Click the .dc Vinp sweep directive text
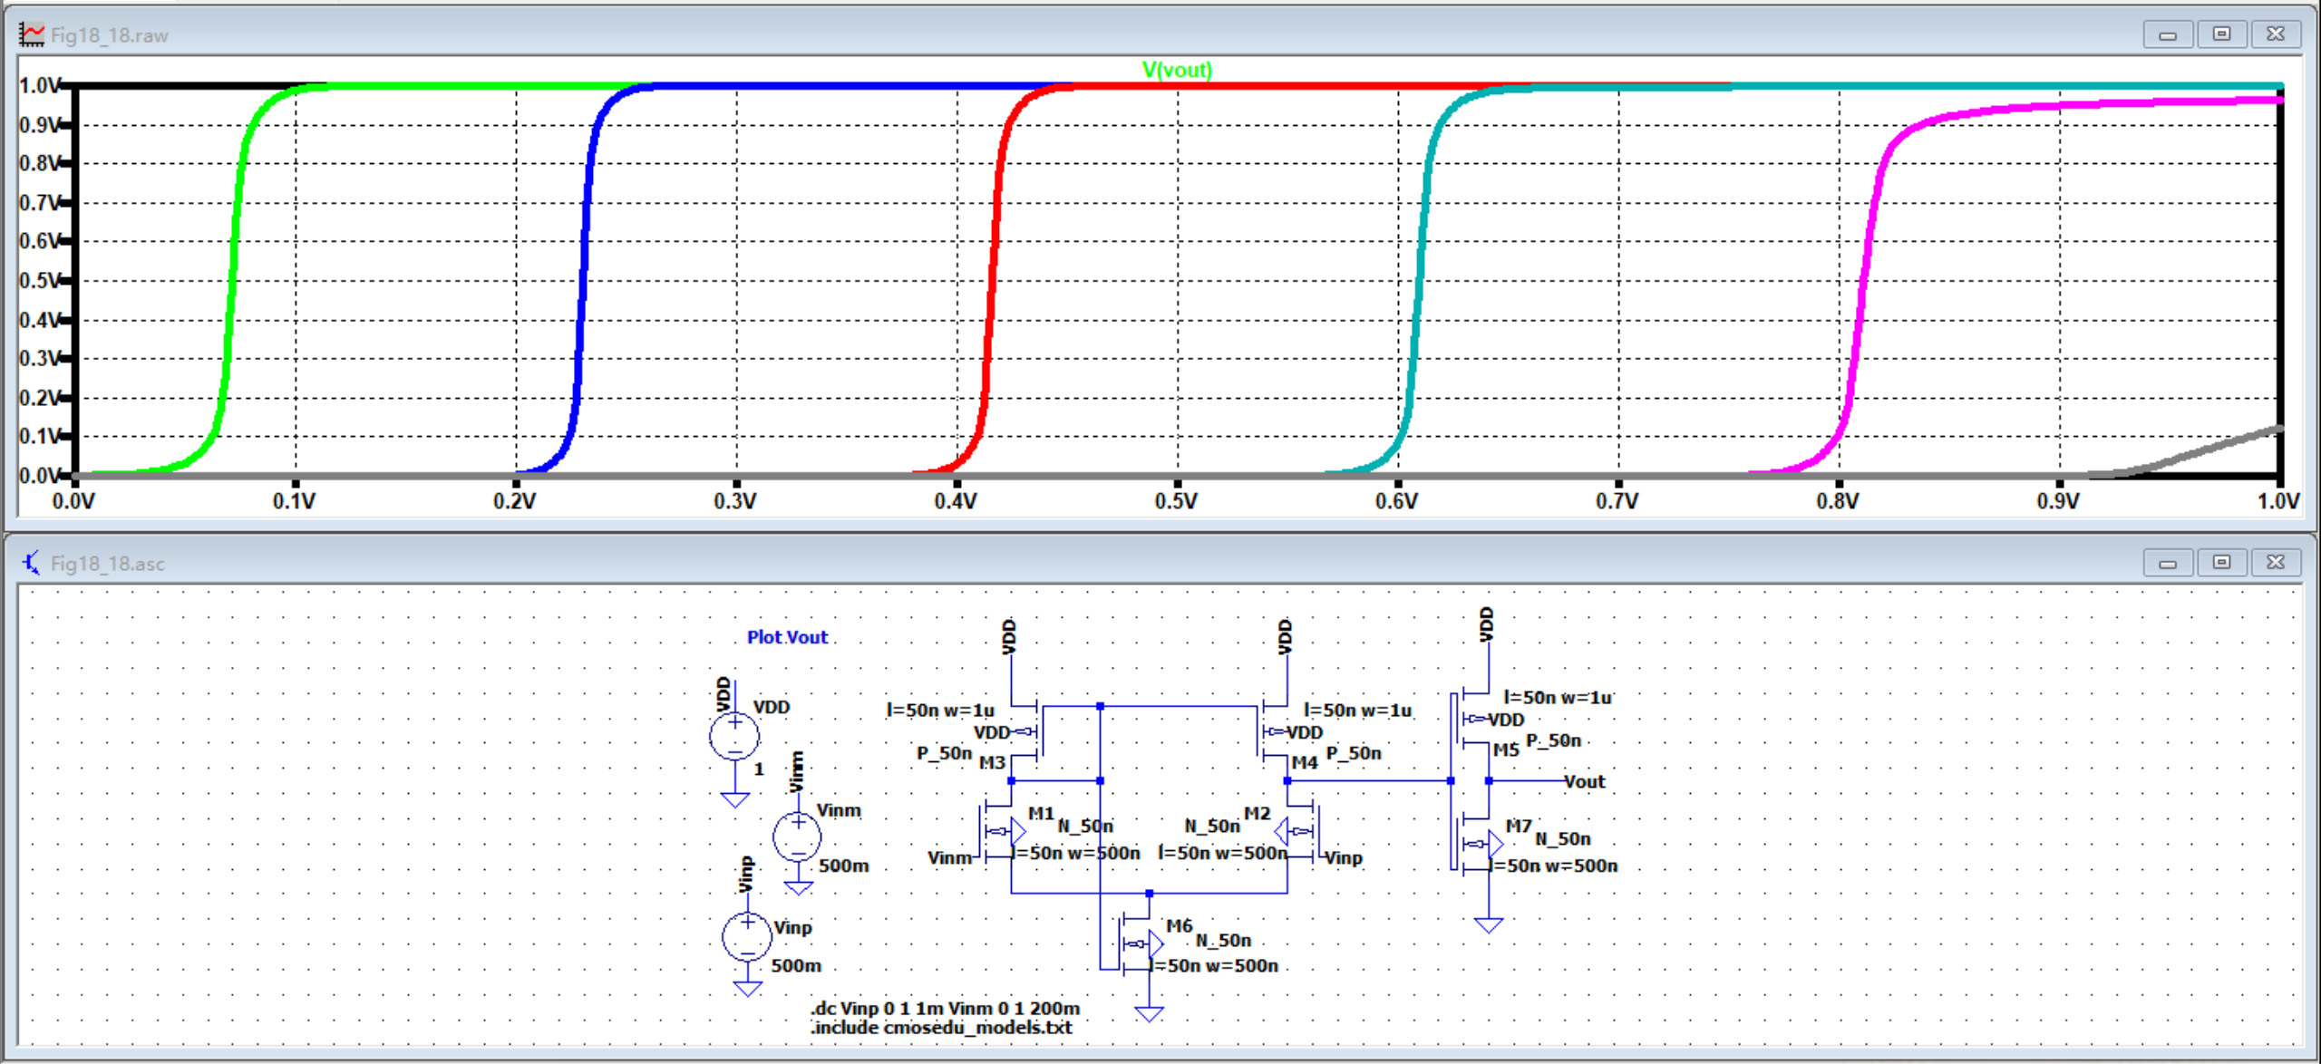This screenshot has width=2321, height=1064. tap(943, 1009)
